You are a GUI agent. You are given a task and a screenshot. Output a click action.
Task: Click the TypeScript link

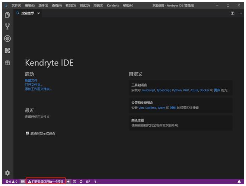[x=163, y=90]
